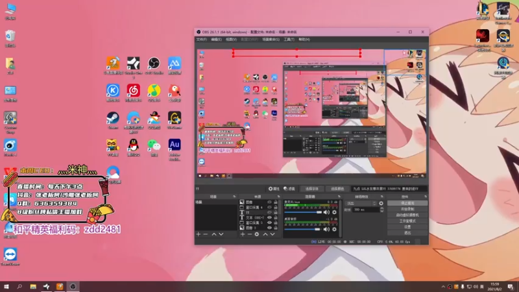The image size is (519, 292).
Task: Toggle visibility of 图像 source
Action: pyautogui.click(x=269, y=202)
